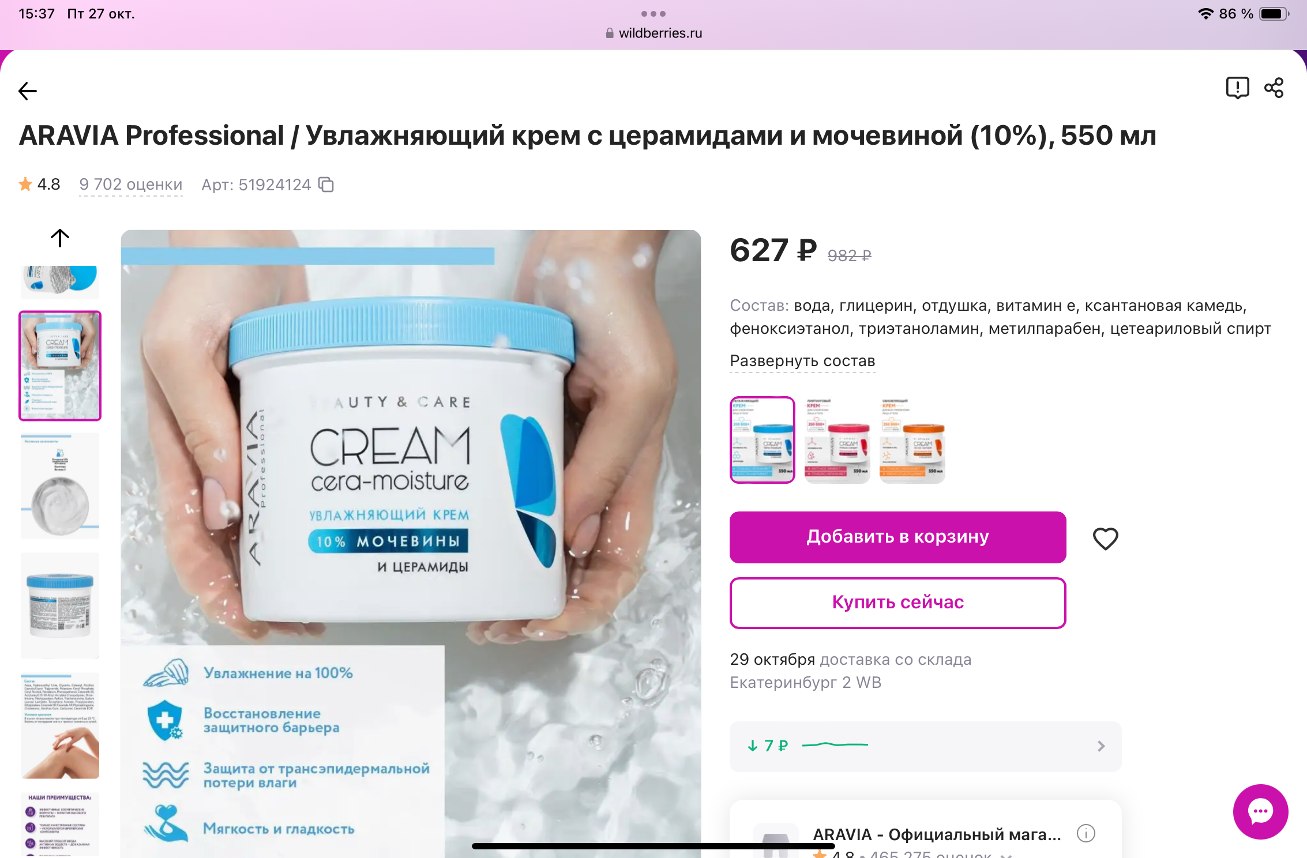Viewport: 1307px width, 858px height.
Task: Tap the share icon
Action: click(1274, 88)
